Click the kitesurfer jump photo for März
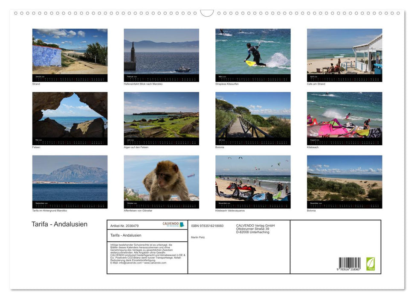 pyautogui.click(x=253, y=53)
